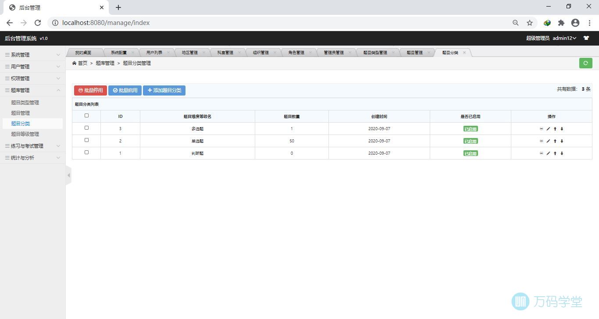Reload the page in the browser
Screen dimensions: 599x319
pos(38,23)
